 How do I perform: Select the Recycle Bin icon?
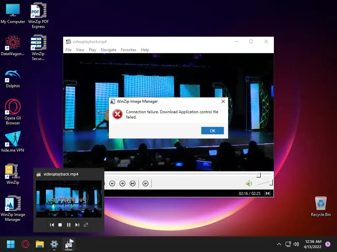[321, 207]
